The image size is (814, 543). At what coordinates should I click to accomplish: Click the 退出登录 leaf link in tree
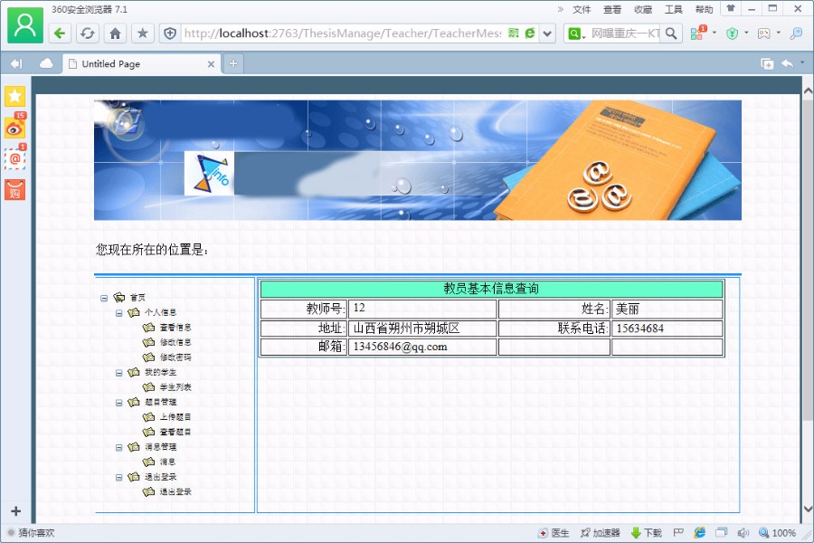[175, 491]
